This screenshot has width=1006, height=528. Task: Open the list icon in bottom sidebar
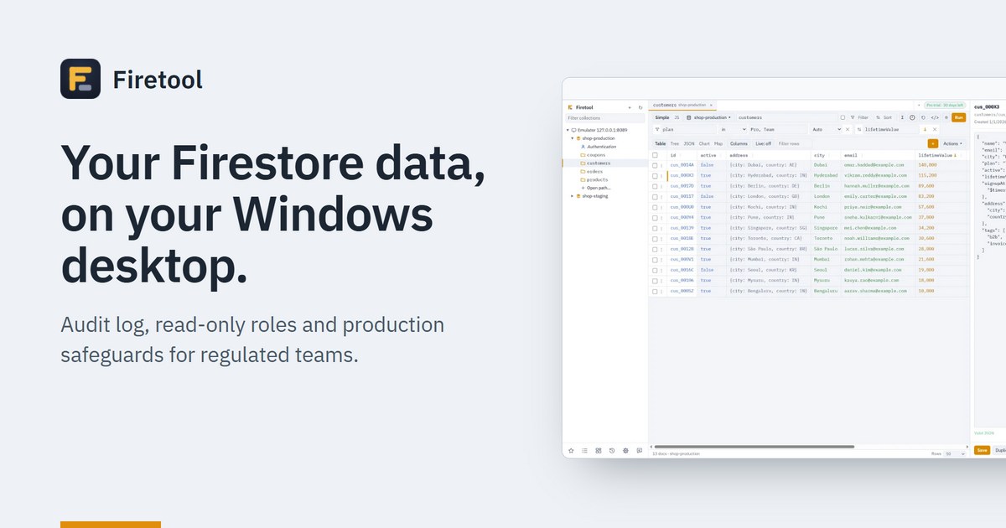click(x=584, y=451)
